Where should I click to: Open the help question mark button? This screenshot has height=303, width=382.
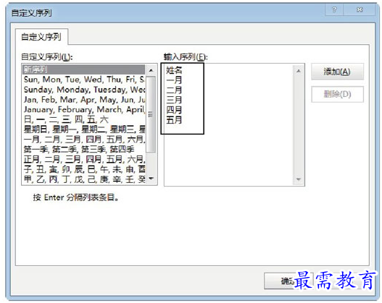coord(334,9)
